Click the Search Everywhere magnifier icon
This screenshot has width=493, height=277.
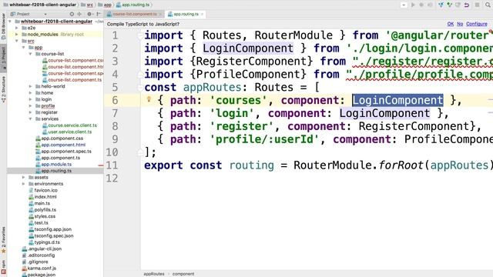pos(488,5)
